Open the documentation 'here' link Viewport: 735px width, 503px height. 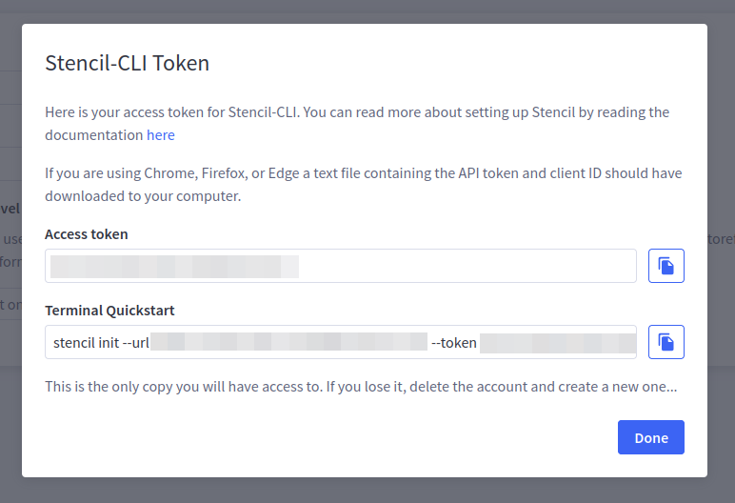tap(160, 135)
